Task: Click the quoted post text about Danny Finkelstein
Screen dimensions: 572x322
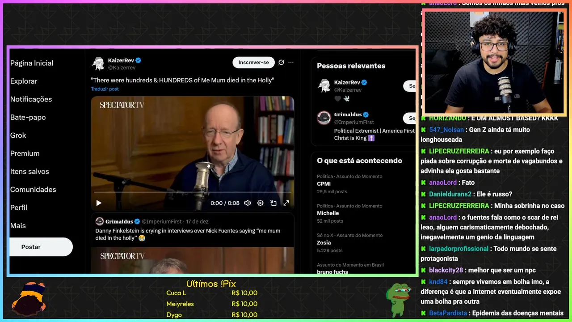Action: tap(188, 234)
